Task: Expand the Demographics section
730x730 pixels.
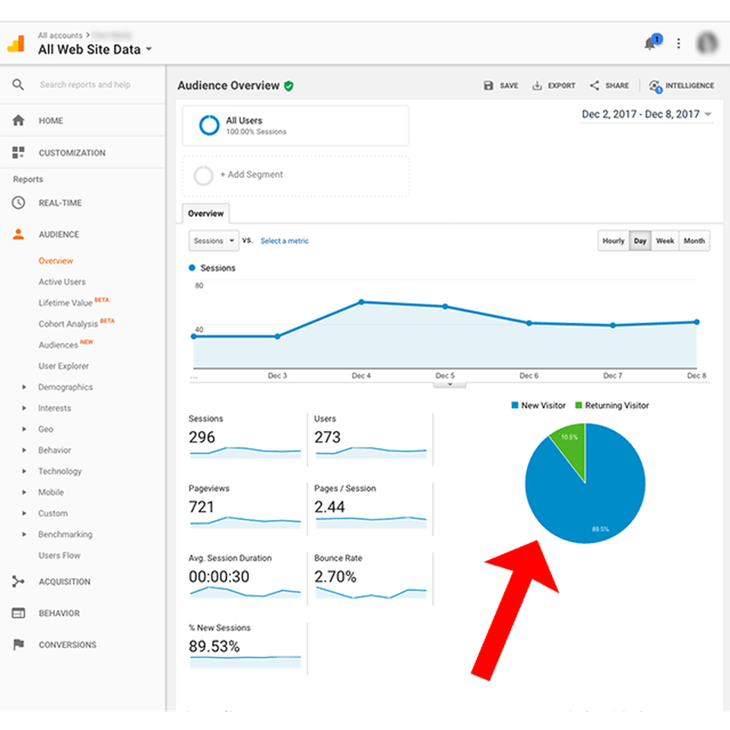Action: [24, 387]
